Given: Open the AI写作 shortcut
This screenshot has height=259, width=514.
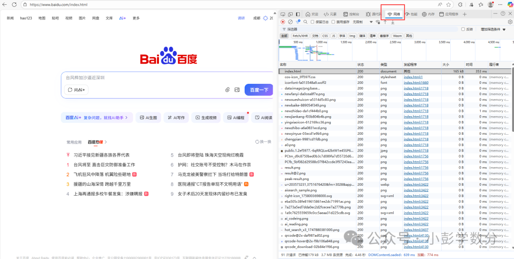Looking at the screenshot, I should tap(177, 118).
